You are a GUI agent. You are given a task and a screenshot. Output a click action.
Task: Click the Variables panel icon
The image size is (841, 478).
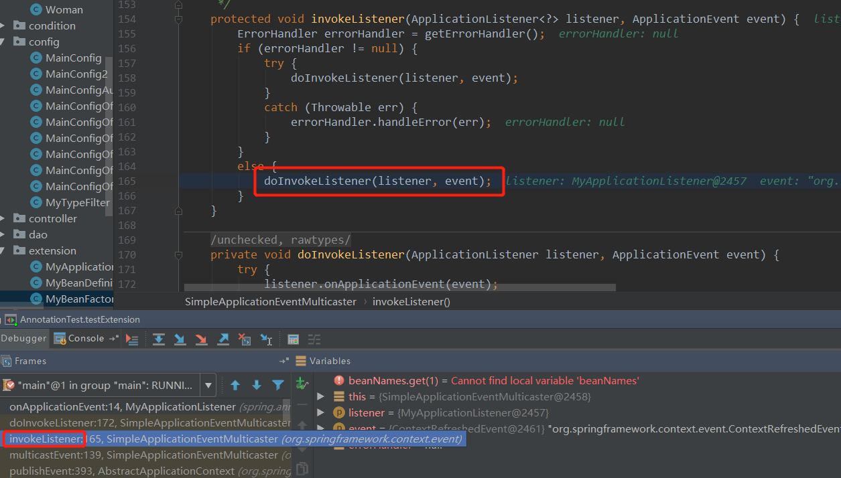[301, 361]
